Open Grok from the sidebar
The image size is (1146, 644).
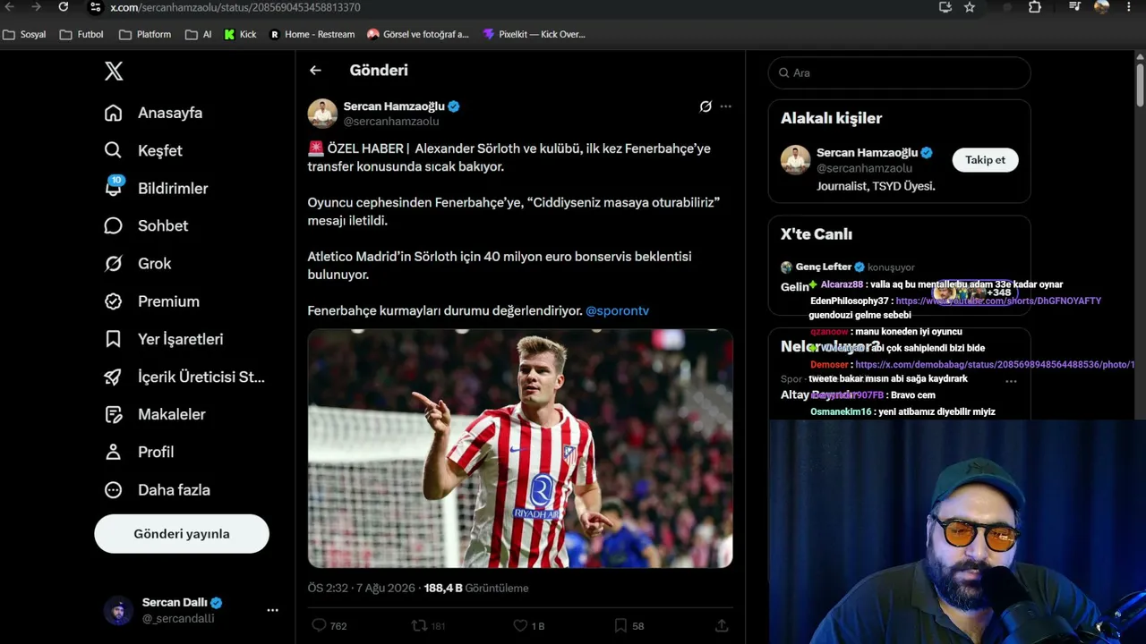click(x=137, y=263)
